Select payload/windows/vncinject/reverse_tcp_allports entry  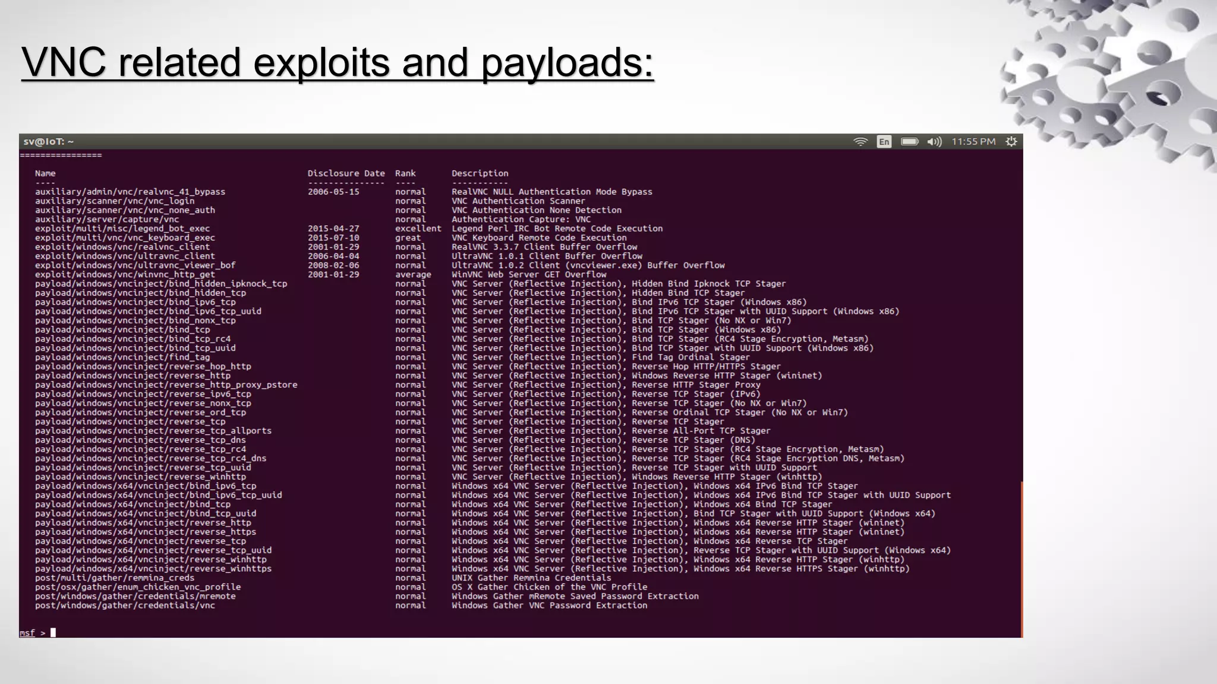coord(153,431)
